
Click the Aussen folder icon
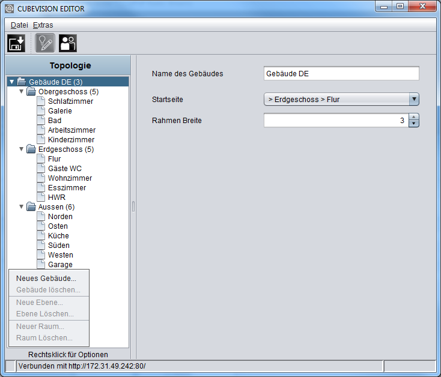pyautogui.click(x=31, y=207)
